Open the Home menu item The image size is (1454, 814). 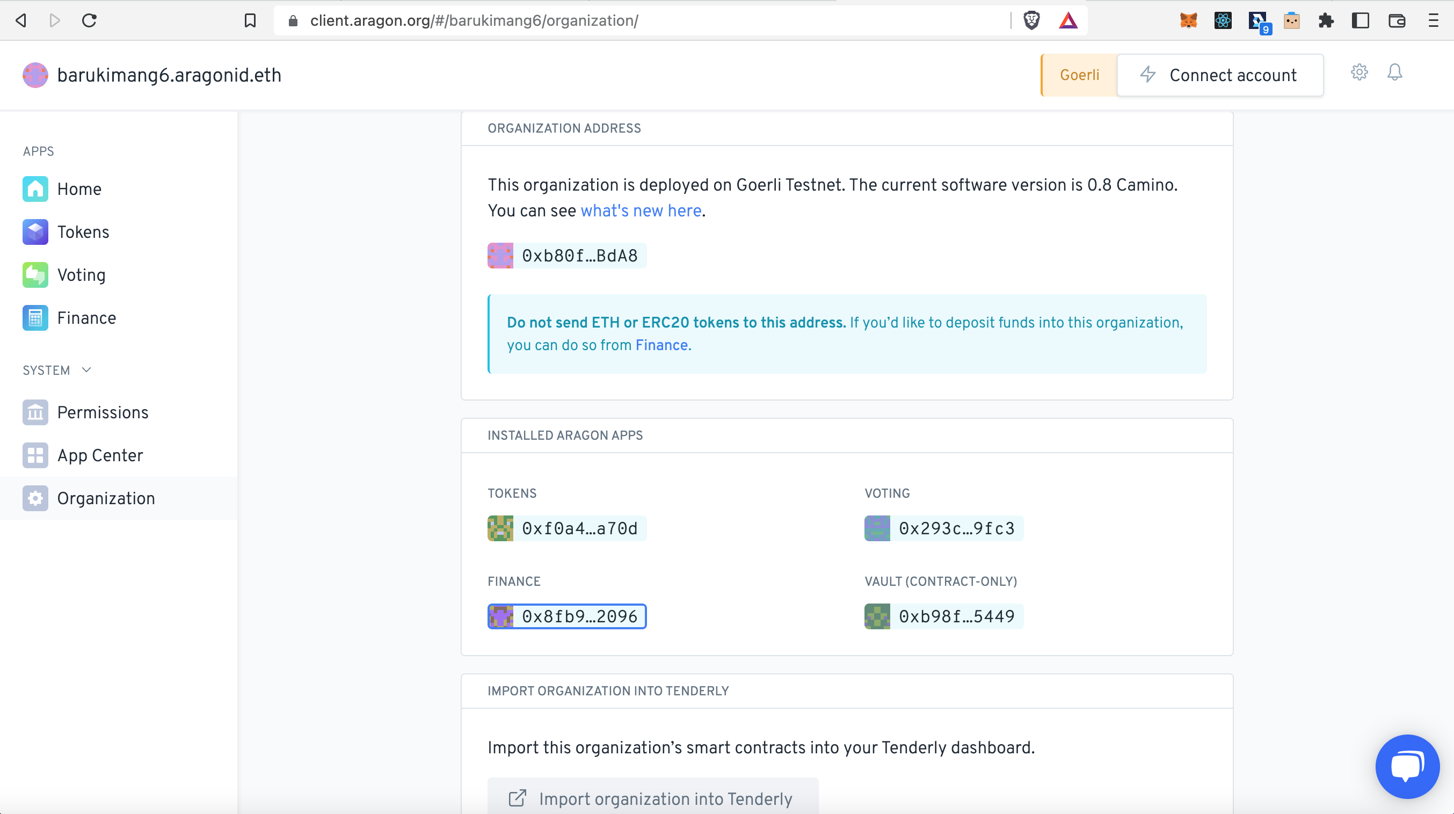(x=119, y=189)
